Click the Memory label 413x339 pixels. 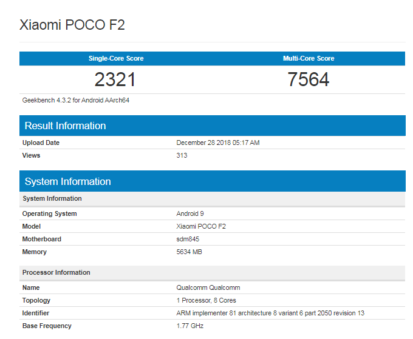point(34,252)
